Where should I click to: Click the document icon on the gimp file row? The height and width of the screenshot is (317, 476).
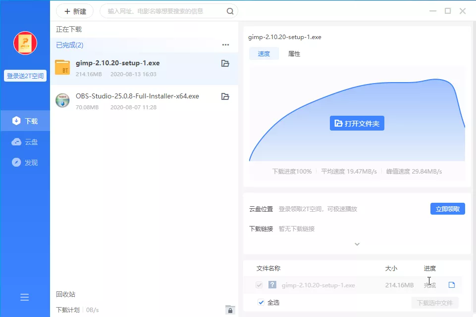451,285
